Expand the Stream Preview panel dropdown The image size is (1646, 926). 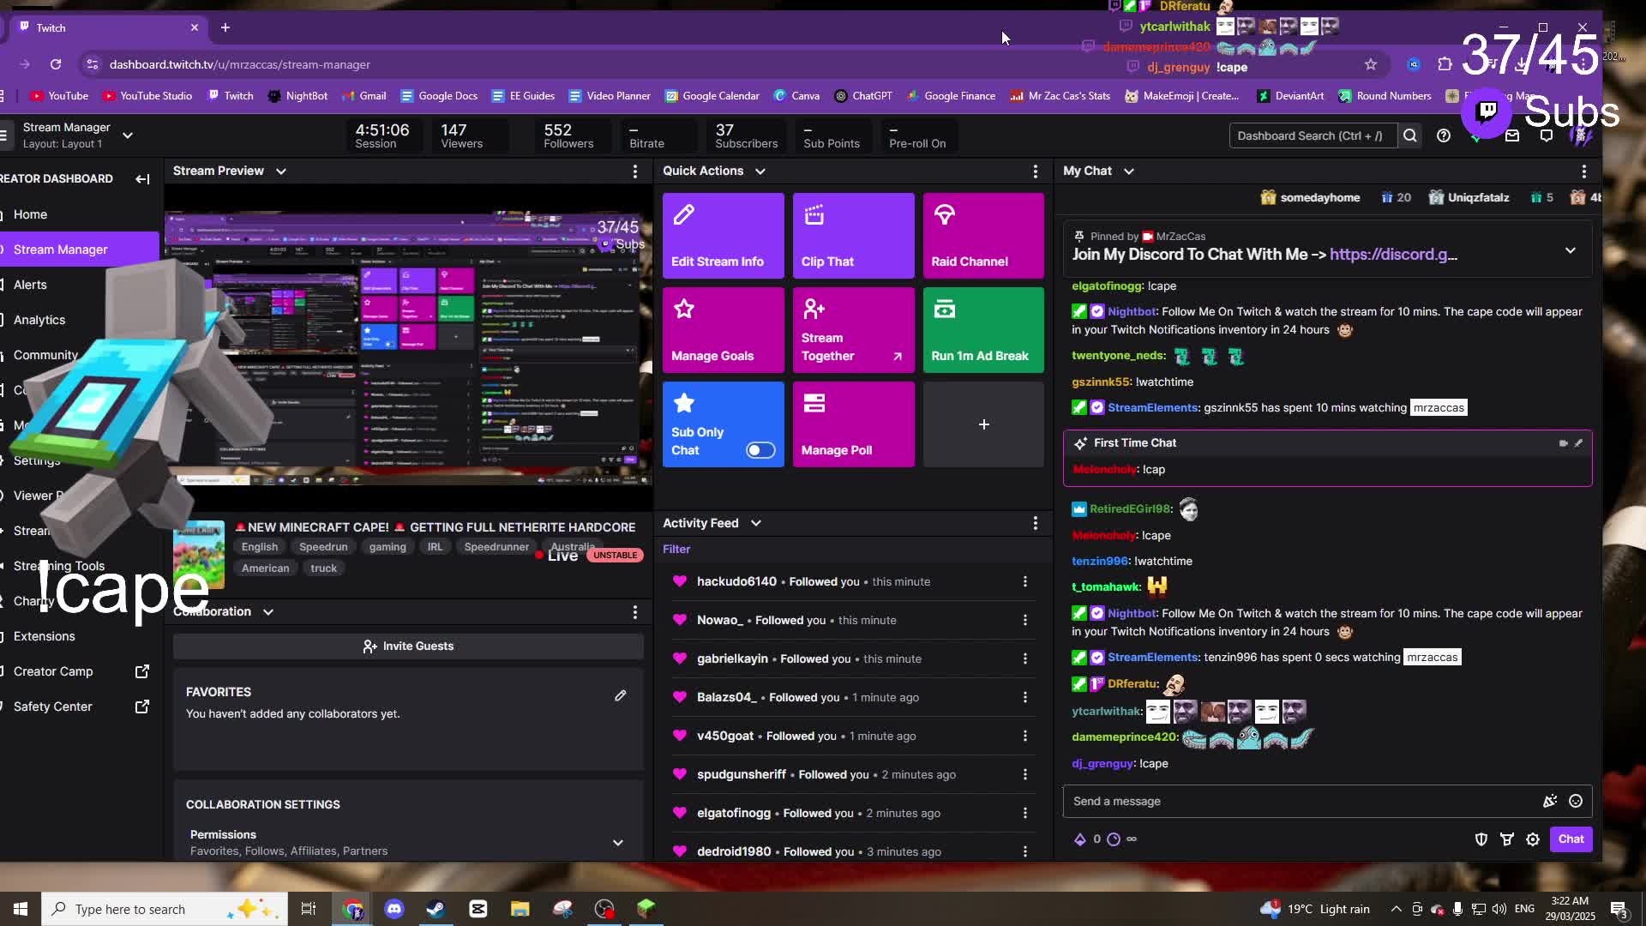click(281, 171)
